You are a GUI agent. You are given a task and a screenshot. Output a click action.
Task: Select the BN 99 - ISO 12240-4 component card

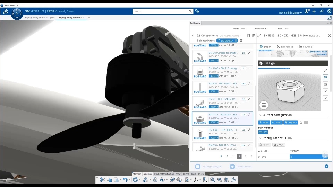coord(222,103)
